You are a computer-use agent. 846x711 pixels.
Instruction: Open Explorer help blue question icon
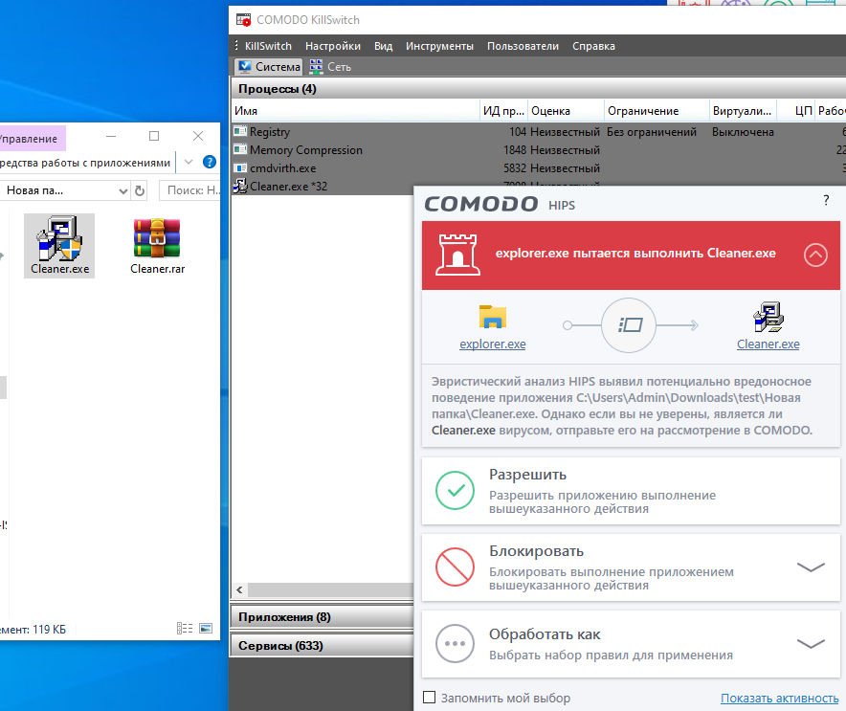[210, 162]
